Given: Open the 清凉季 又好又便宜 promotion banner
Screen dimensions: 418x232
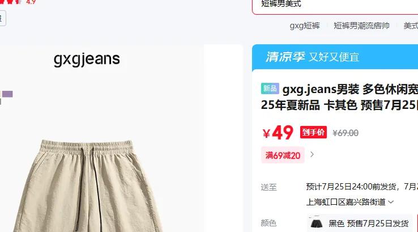Looking at the screenshot, I should pos(335,57).
